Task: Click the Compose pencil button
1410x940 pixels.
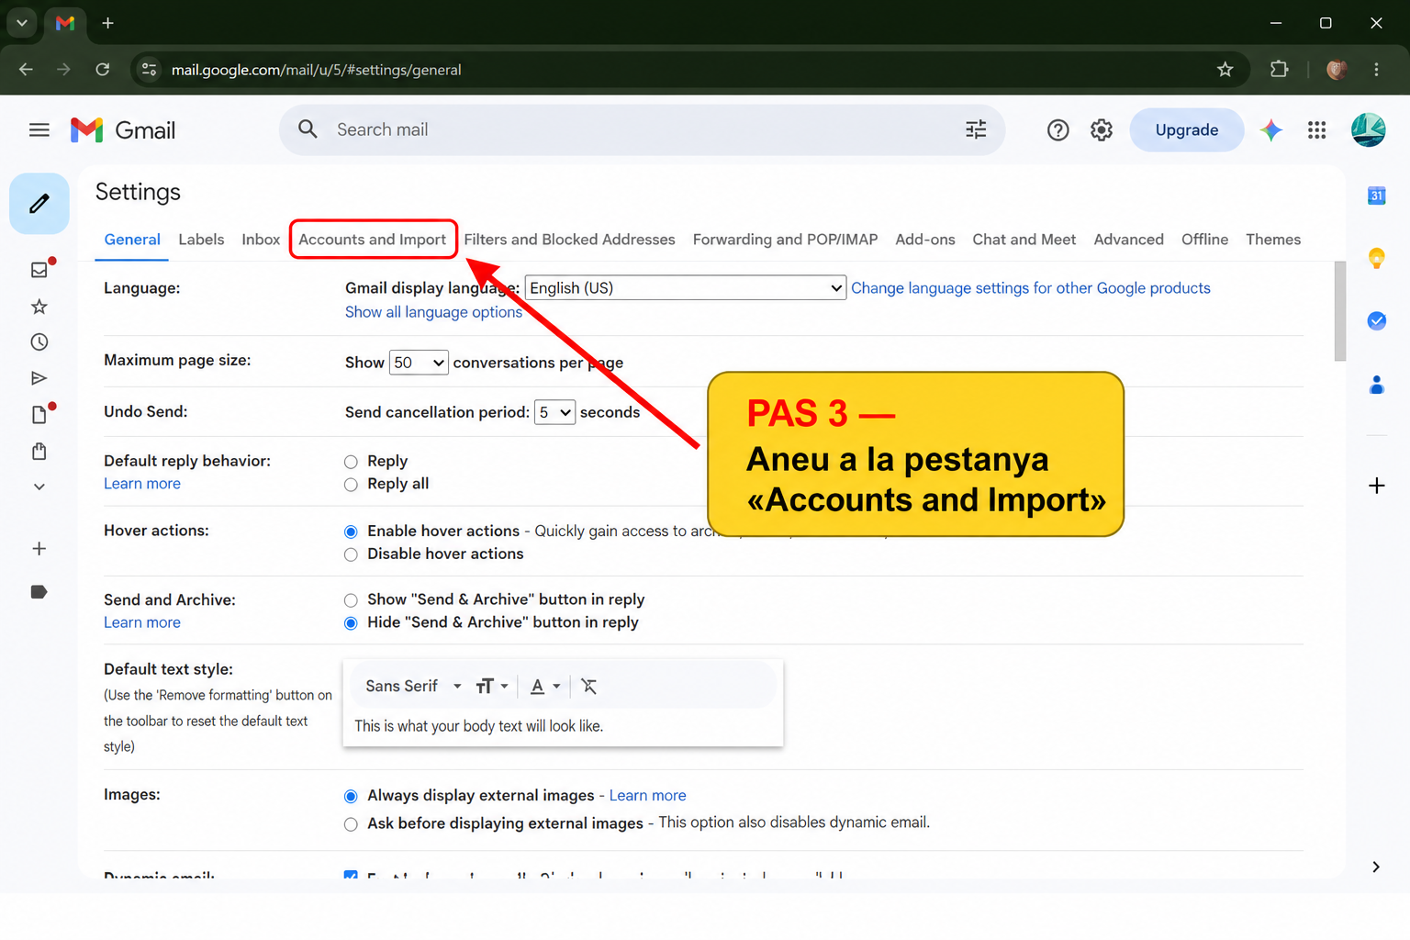Action: coord(39,204)
